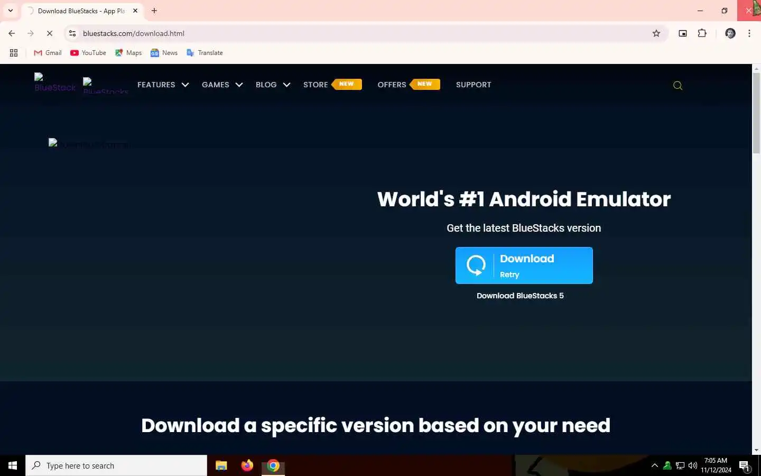Open File Explorer from taskbar

(x=221, y=465)
